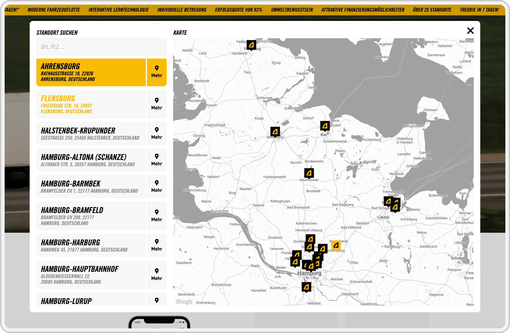Click the Flensburg map marker
Viewport: 510px width, 333px height.
click(251, 45)
